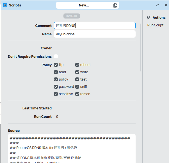
Task: Toggle the write policy checkbox
Action: point(77,72)
